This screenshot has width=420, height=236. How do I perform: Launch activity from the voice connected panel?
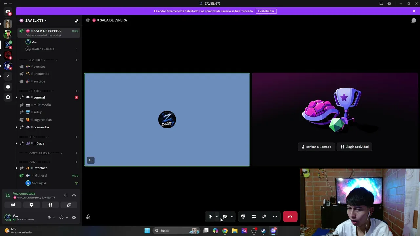click(x=50, y=205)
